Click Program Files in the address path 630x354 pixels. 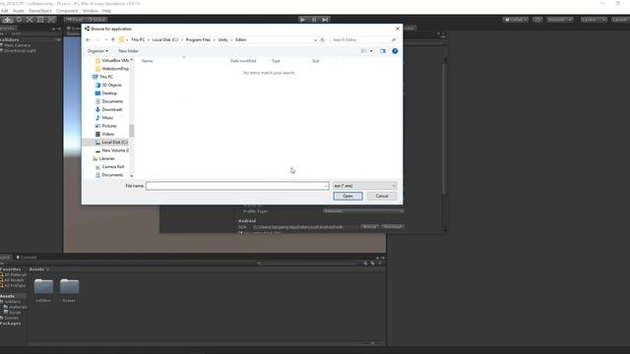pyautogui.click(x=198, y=39)
